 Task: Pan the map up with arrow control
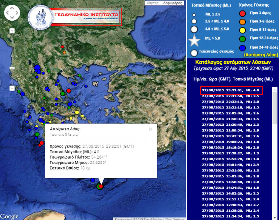(x=12, y=9)
